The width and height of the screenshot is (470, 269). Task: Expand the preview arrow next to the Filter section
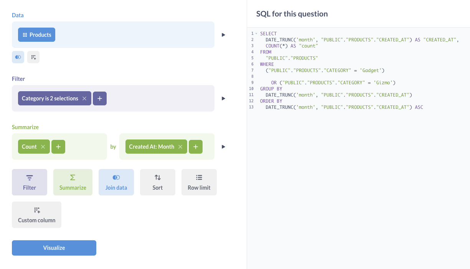click(223, 98)
